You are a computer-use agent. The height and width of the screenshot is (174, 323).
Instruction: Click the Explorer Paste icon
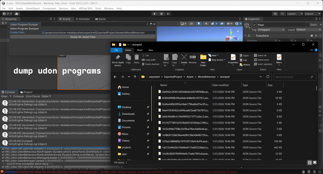pos(137,59)
